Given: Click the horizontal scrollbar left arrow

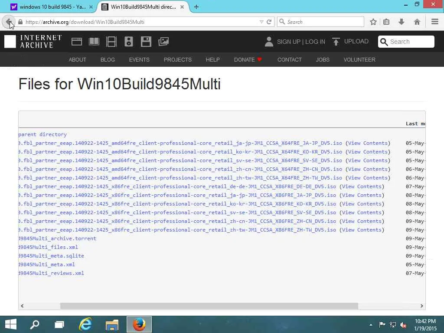Looking at the screenshot, I should [x=22, y=306].
